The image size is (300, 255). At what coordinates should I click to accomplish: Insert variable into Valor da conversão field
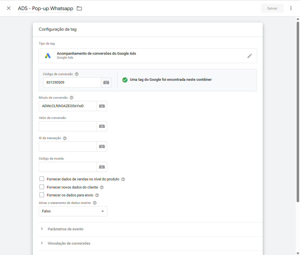pyautogui.click(x=102, y=126)
